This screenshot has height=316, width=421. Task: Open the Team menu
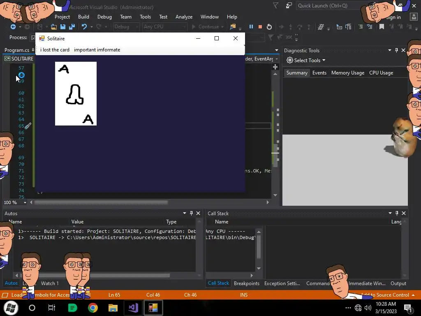point(126,16)
